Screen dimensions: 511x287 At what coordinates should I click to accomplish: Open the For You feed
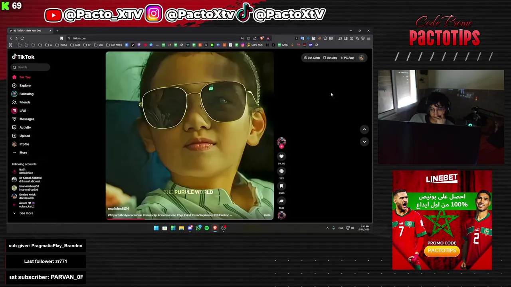[21, 77]
